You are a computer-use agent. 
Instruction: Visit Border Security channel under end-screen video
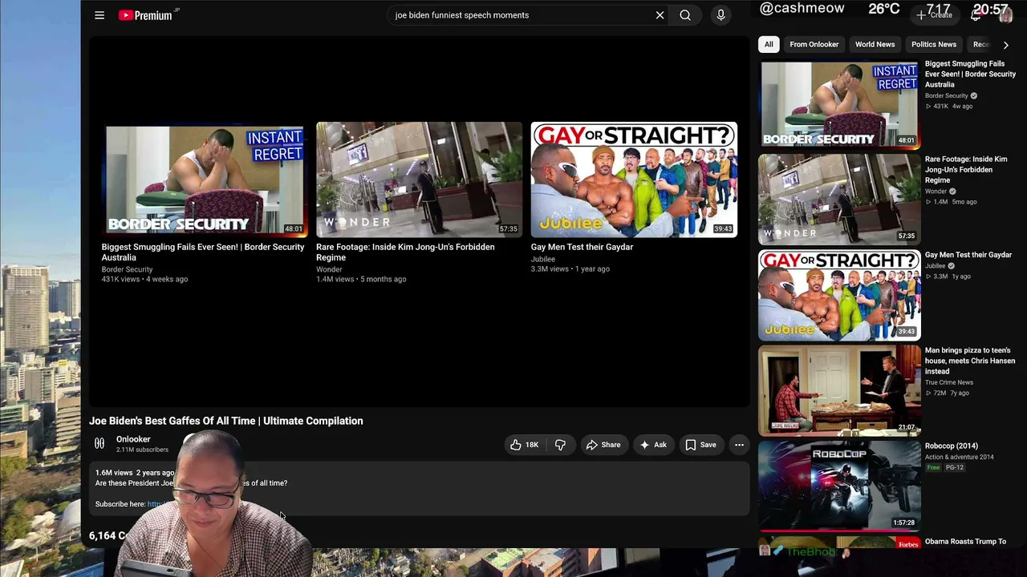point(127,269)
